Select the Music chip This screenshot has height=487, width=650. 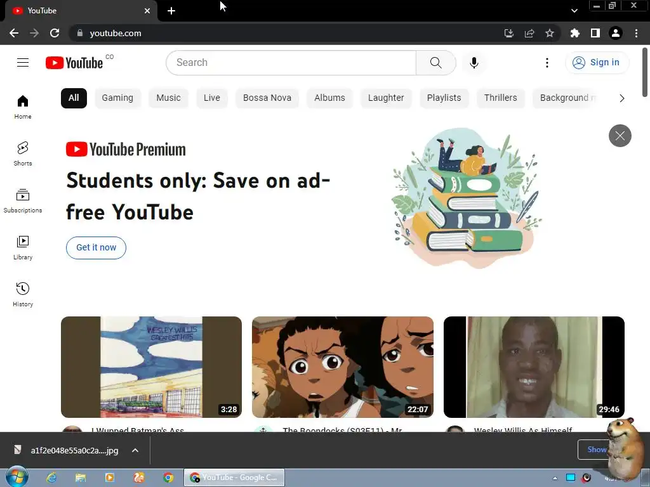pyautogui.click(x=168, y=98)
